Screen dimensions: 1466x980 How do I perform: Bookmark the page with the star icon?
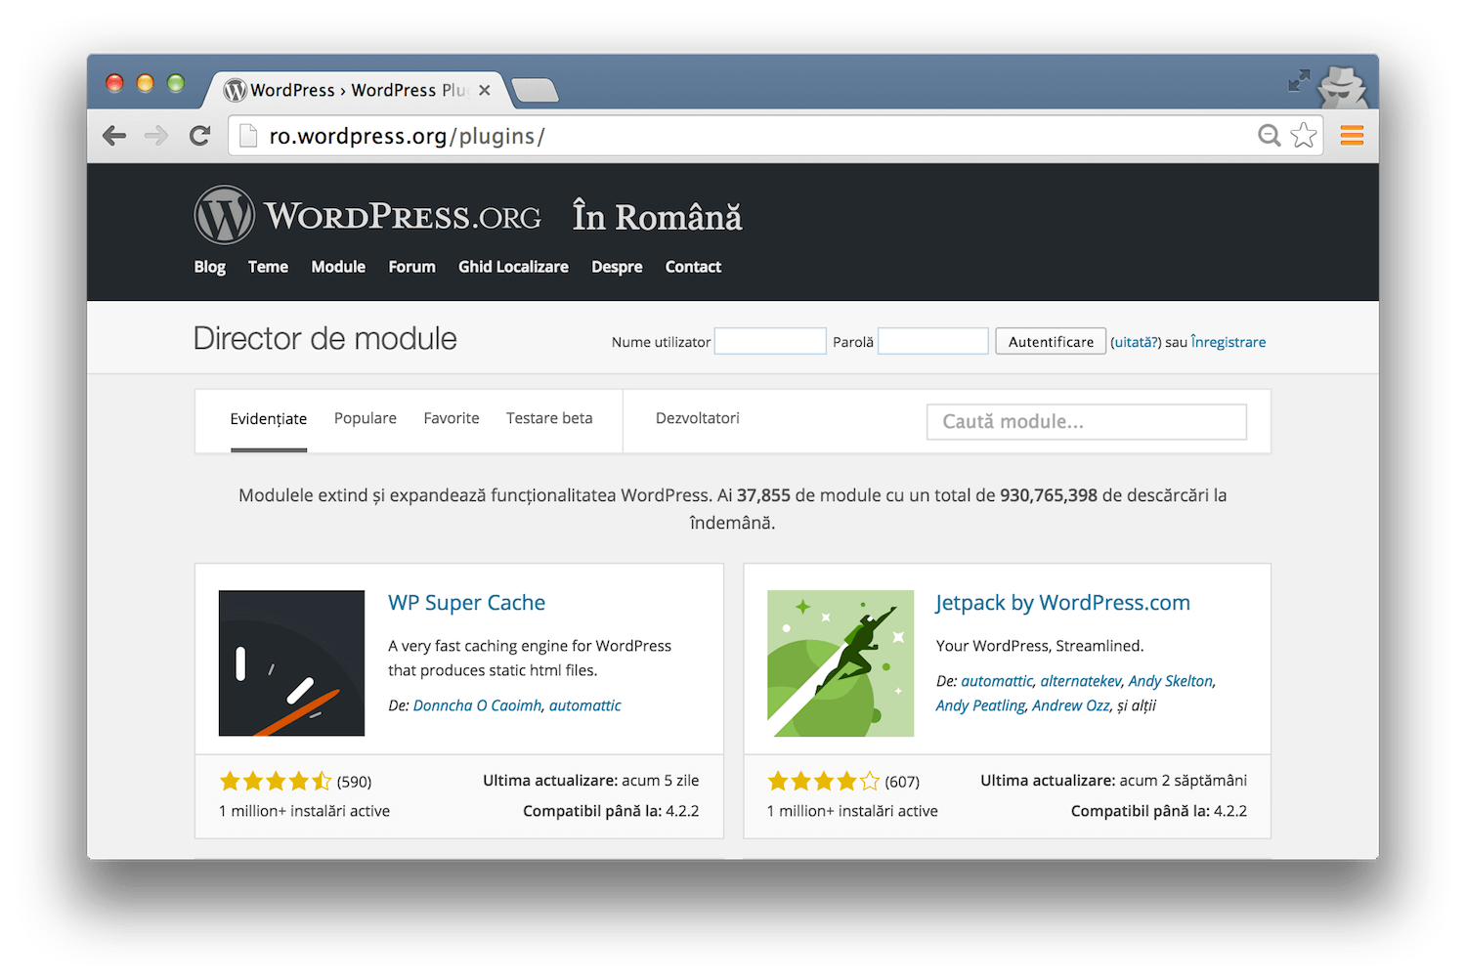[x=1304, y=136]
